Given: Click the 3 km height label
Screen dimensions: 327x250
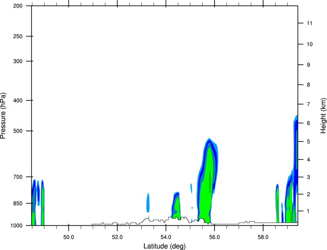Looking at the screenshot, I should pos(309,177).
